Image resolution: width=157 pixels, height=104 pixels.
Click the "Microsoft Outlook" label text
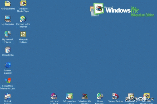click(x=23, y=41)
